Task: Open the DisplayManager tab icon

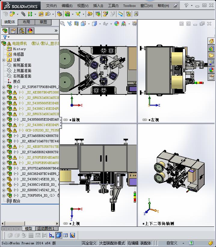Action: 30,31
